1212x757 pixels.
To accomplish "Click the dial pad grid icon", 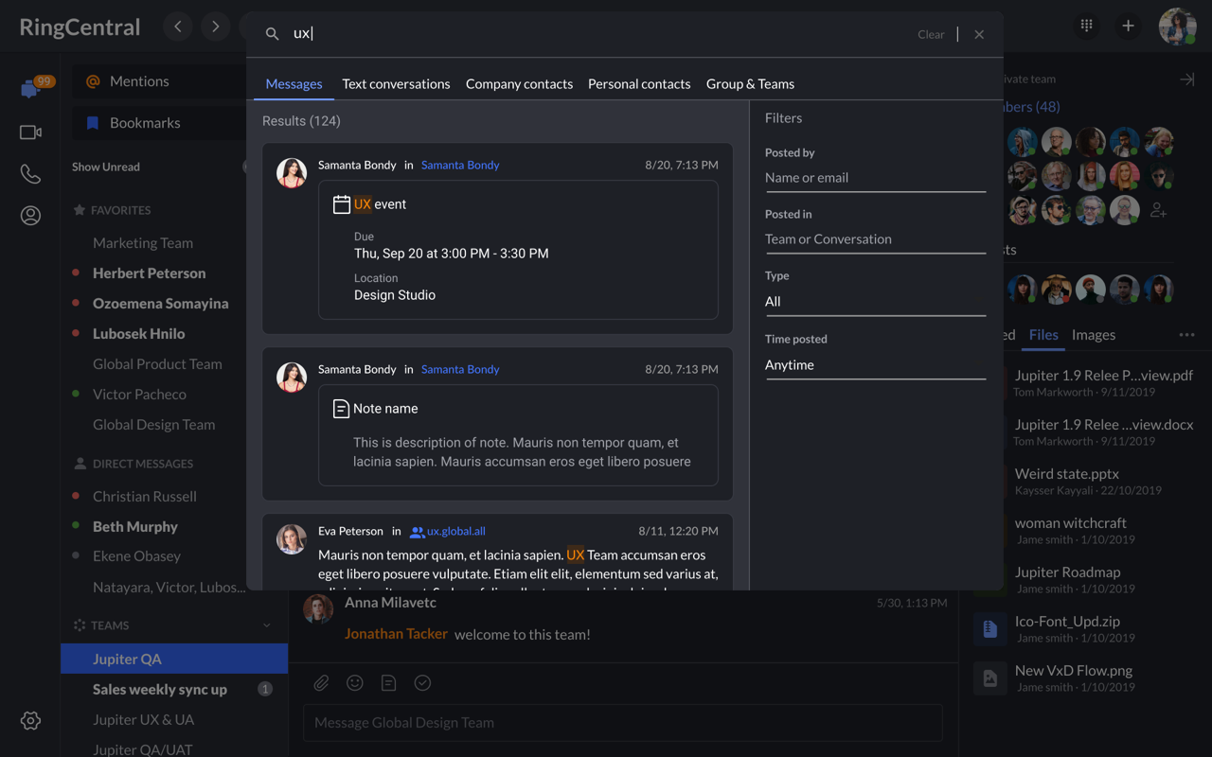I will pyautogui.click(x=1086, y=26).
